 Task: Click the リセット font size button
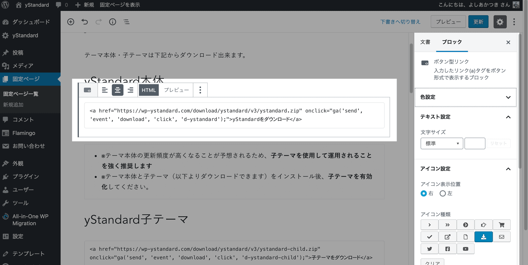click(498, 143)
